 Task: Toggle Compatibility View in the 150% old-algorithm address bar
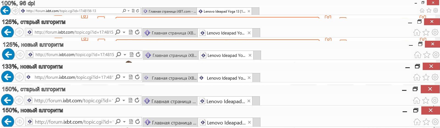(130, 100)
